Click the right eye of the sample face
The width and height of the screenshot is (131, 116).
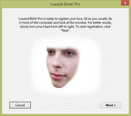(x=69, y=53)
